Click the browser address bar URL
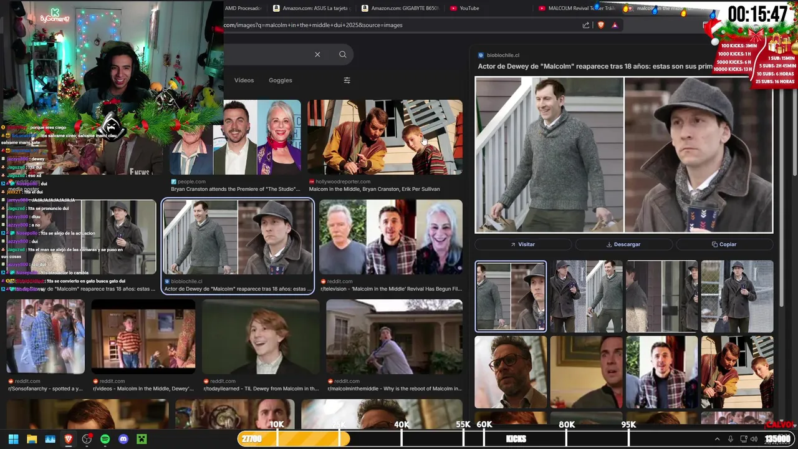Screen dimensions: 798x449 (314, 25)
